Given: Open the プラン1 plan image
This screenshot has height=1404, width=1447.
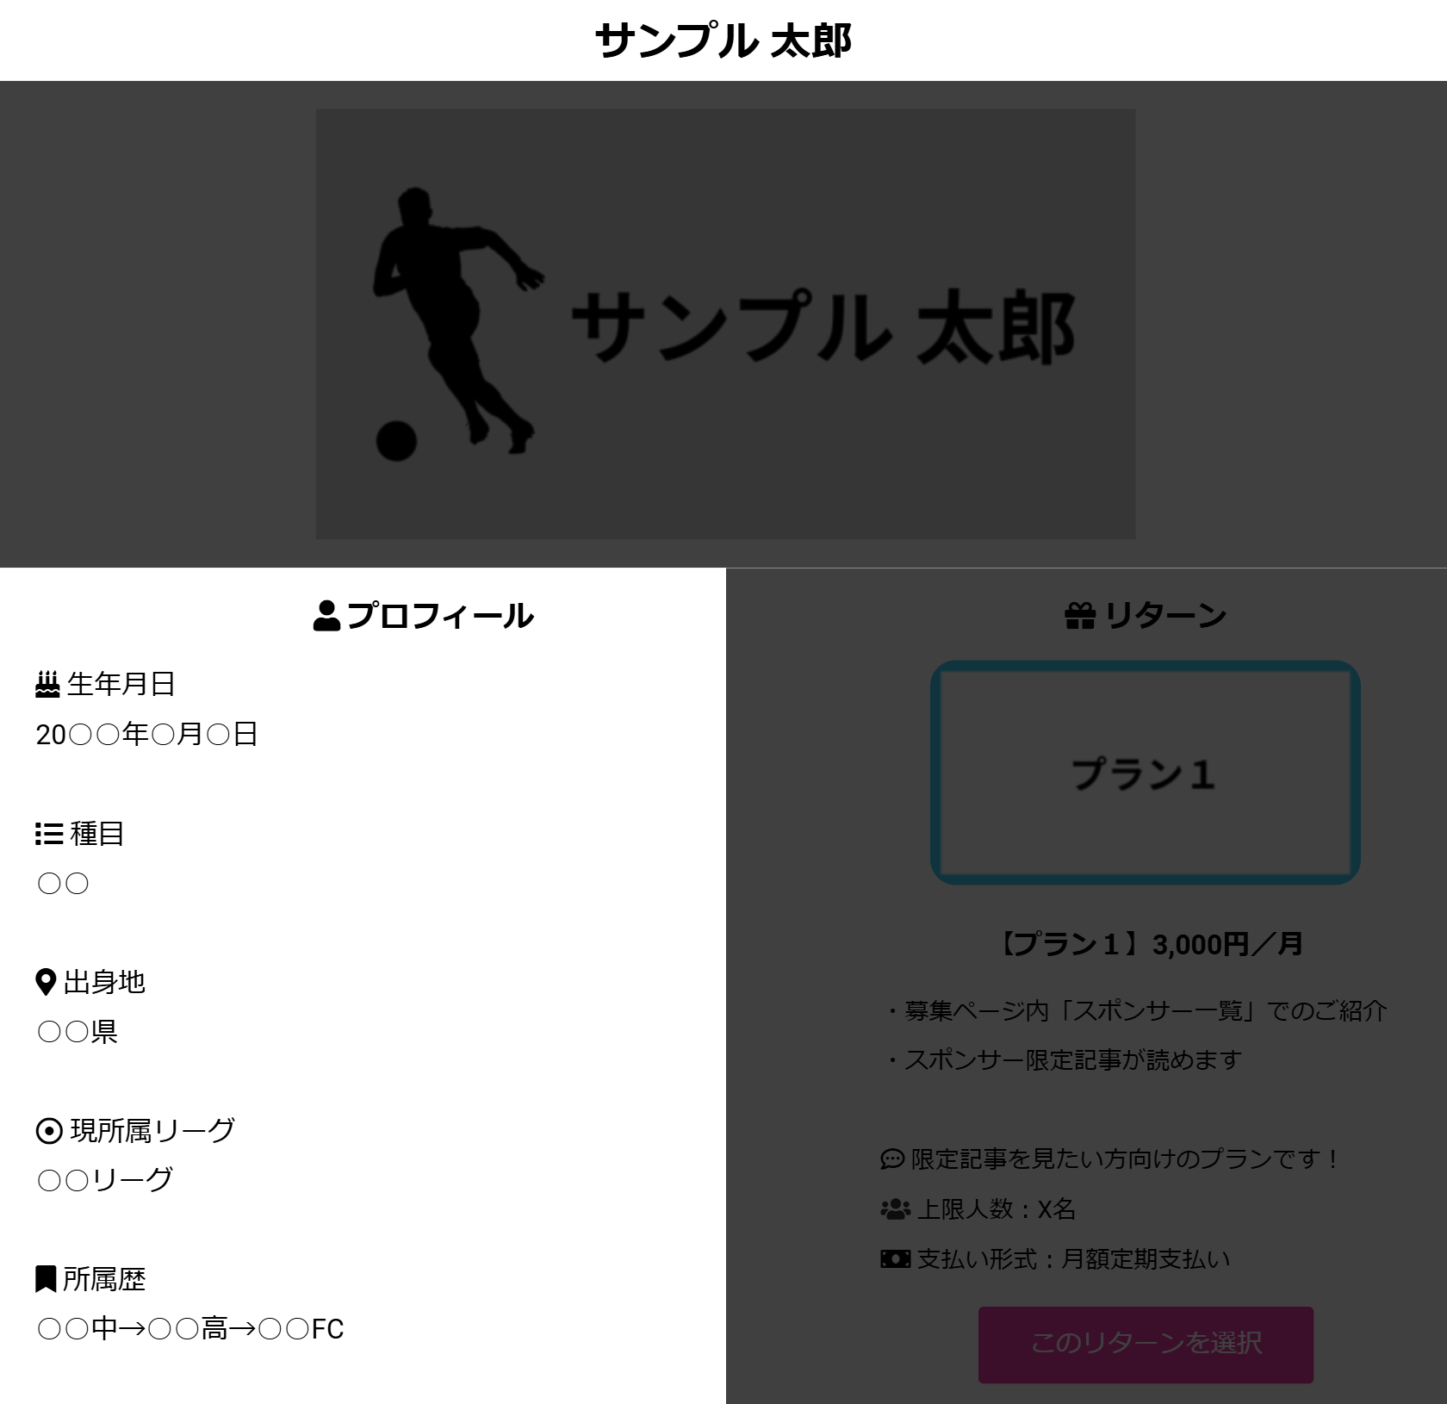Looking at the screenshot, I should point(1146,773).
